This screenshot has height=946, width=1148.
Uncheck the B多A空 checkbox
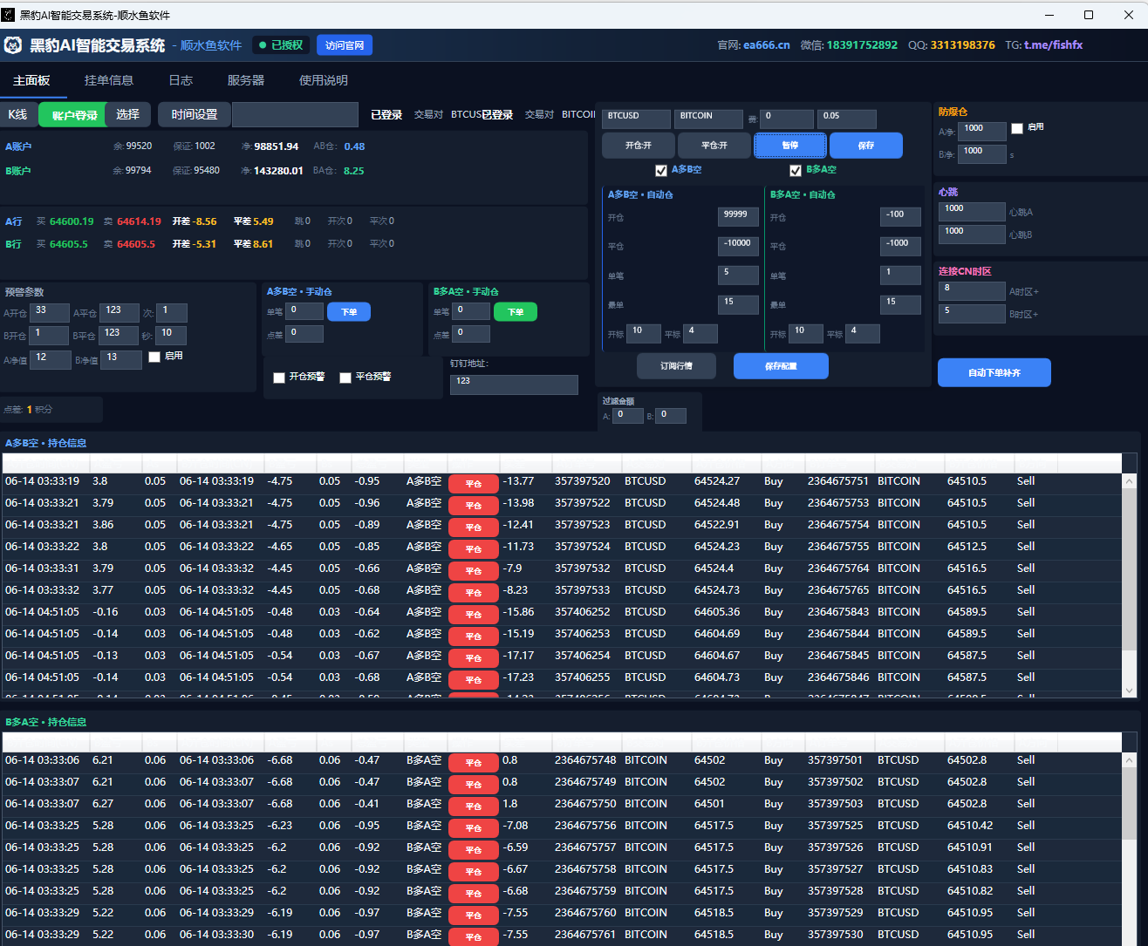pyautogui.click(x=796, y=171)
